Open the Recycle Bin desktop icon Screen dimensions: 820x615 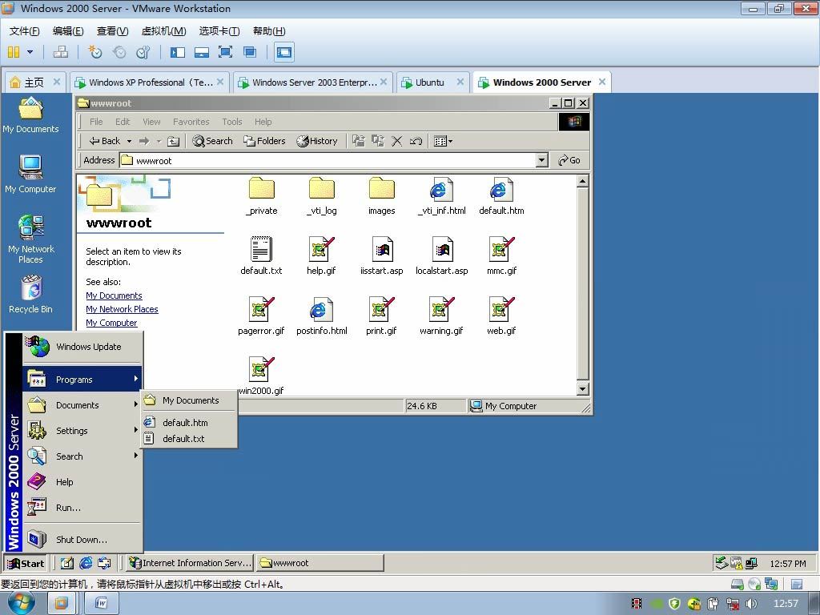tap(31, 295)
